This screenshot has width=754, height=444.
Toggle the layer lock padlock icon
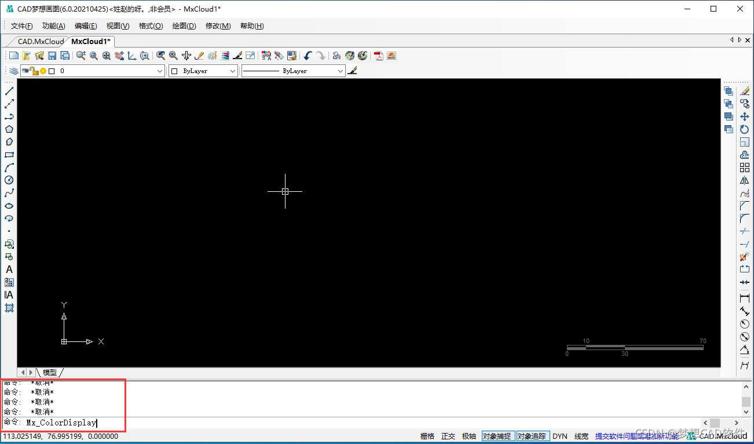34,71
